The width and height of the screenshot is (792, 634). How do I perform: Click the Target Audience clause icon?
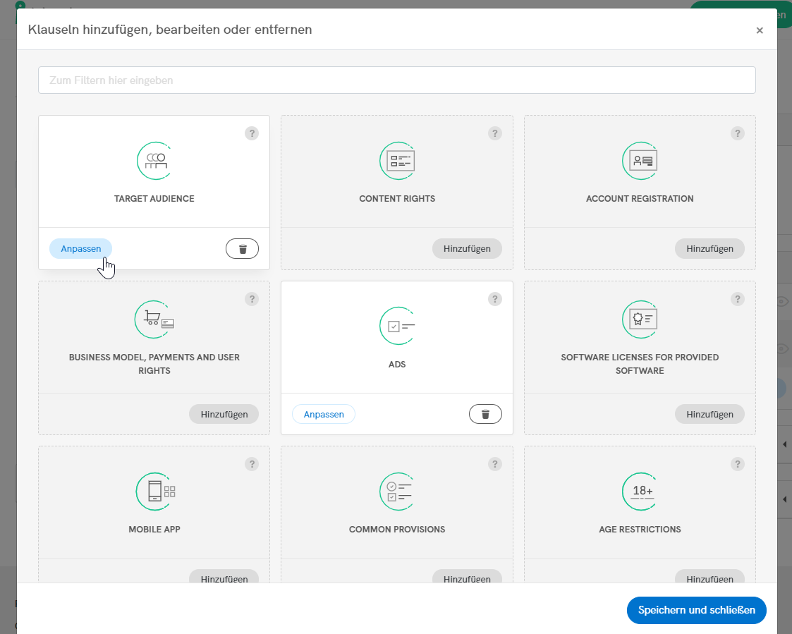pyautogui.click(x=154, y=161)
